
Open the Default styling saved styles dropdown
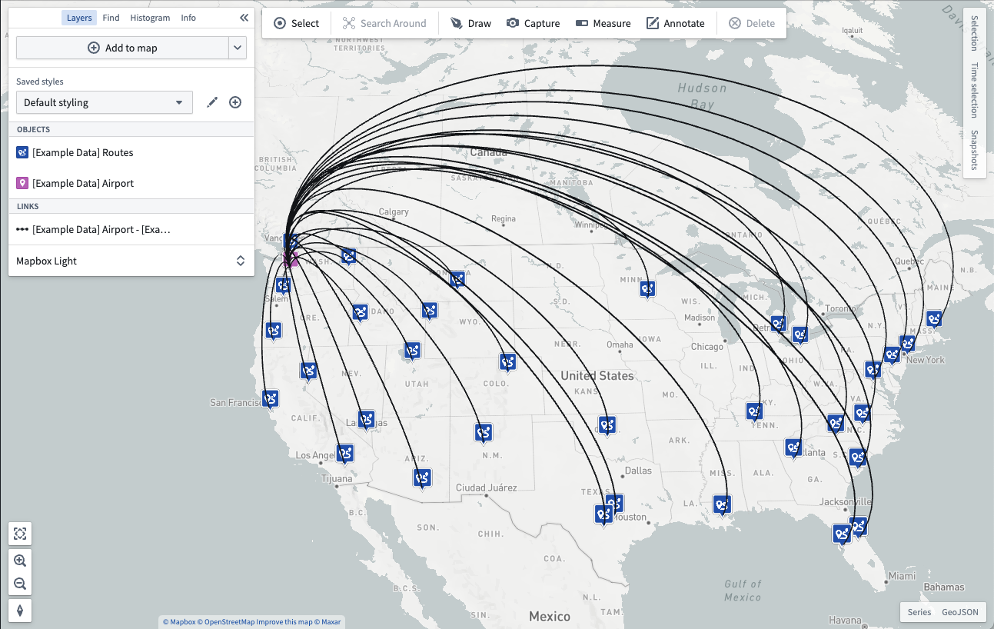pyautogui.click(x=105, y=102)
